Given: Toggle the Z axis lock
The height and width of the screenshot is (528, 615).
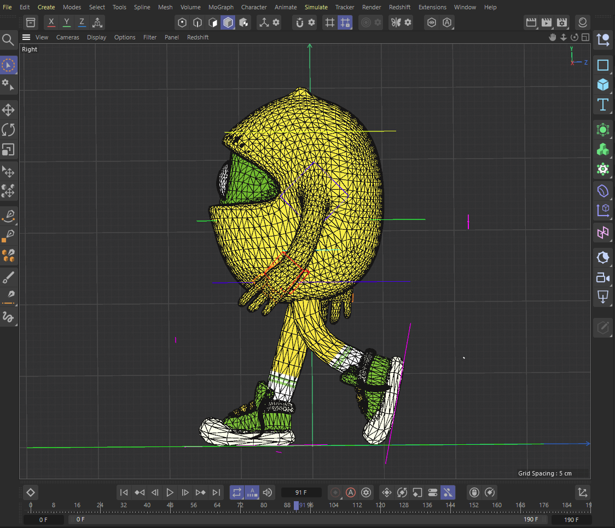Looking at the screenshot, I should click(82, 22).
